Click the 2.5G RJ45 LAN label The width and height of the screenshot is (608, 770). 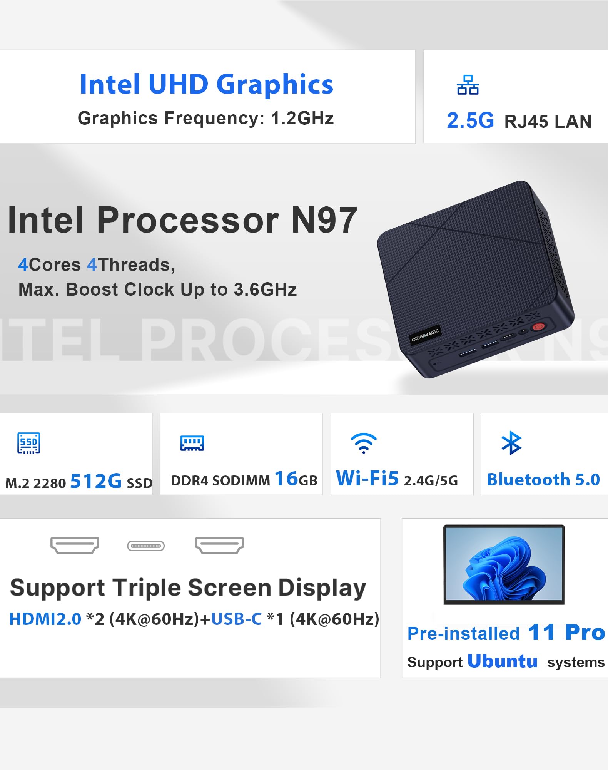[x=519, y=121]
